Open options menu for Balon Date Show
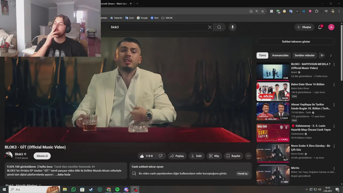 [x=334, y=85]
